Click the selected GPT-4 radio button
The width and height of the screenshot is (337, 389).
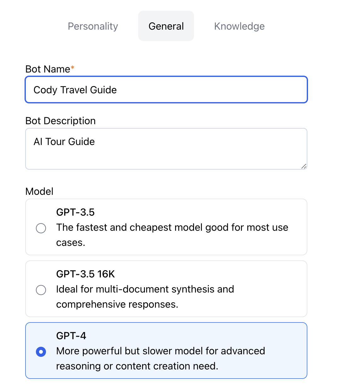(x=41, y=351)
